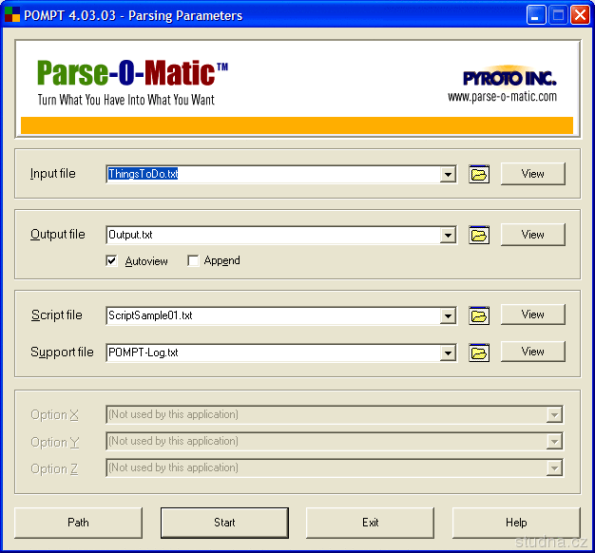Screen dimensions: 595x553
Task: Click the Parse-O-Matic logo banner
Action: tap(132, 73)
